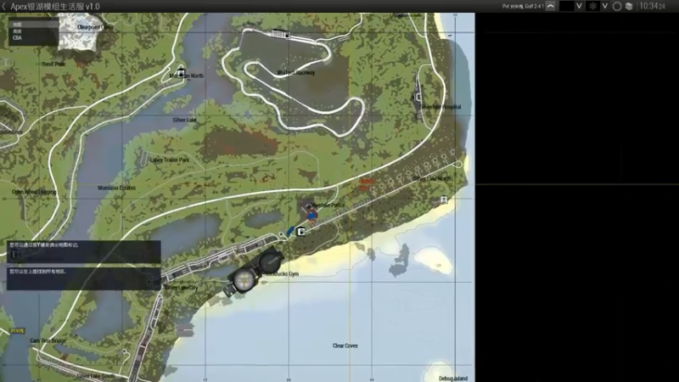
Task: Click the blue circular marker at Silverlake Police
Action: pyautogui.click(x=311, y=215)
